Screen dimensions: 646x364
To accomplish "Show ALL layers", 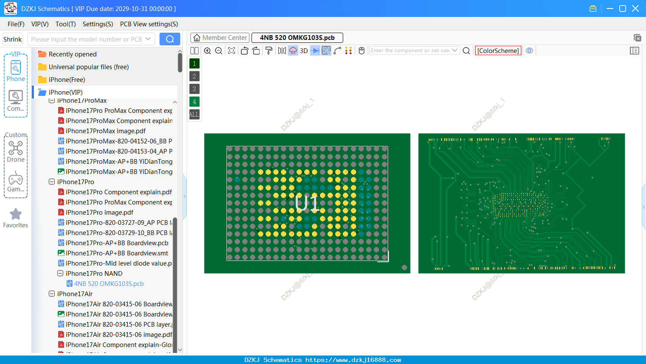I will click(194, 115).
